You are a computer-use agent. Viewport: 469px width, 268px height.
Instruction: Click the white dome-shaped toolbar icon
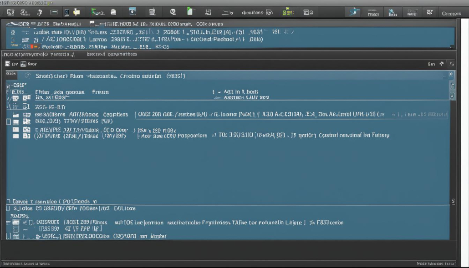point(113,12)
